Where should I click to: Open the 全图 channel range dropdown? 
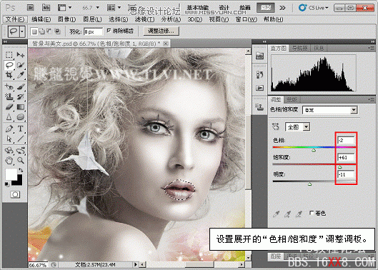pos(298,127)
